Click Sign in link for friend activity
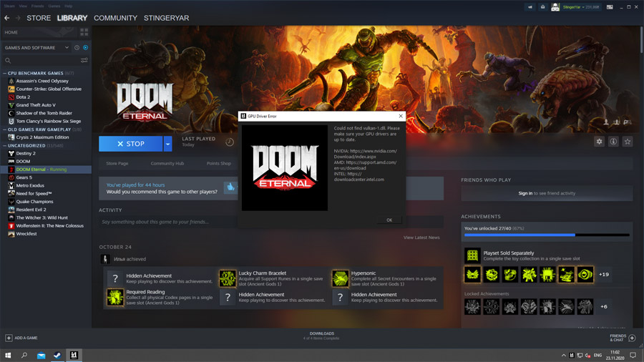The height and width of the screenshot is (362, 644). [525, 193]
